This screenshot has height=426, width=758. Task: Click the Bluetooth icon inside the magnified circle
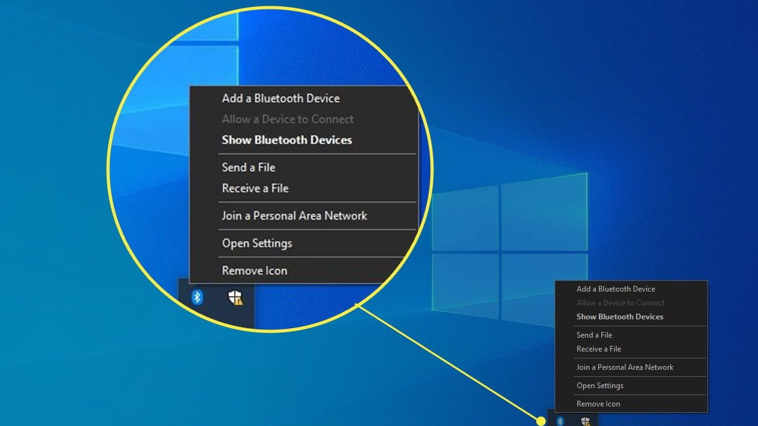(x=197, y=297)
